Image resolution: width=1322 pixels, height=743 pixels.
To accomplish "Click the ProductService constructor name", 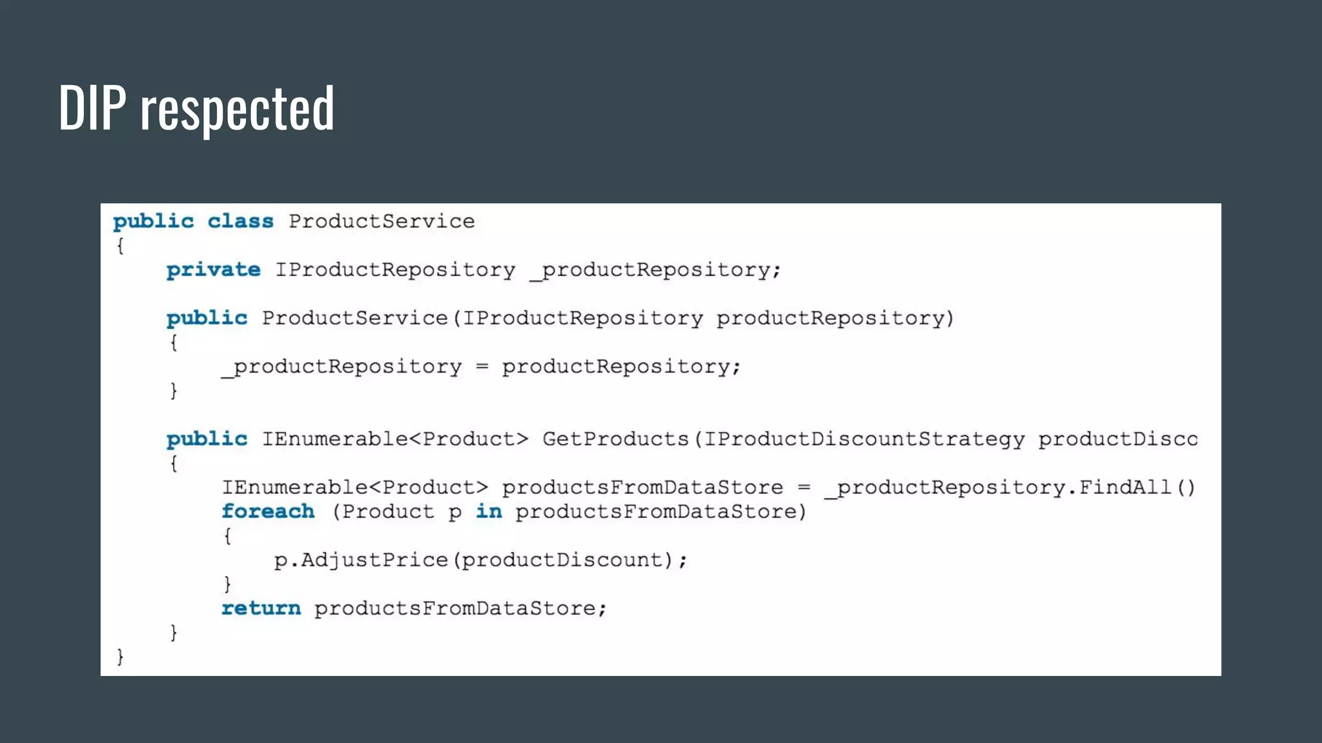I will tap(354, 318).
